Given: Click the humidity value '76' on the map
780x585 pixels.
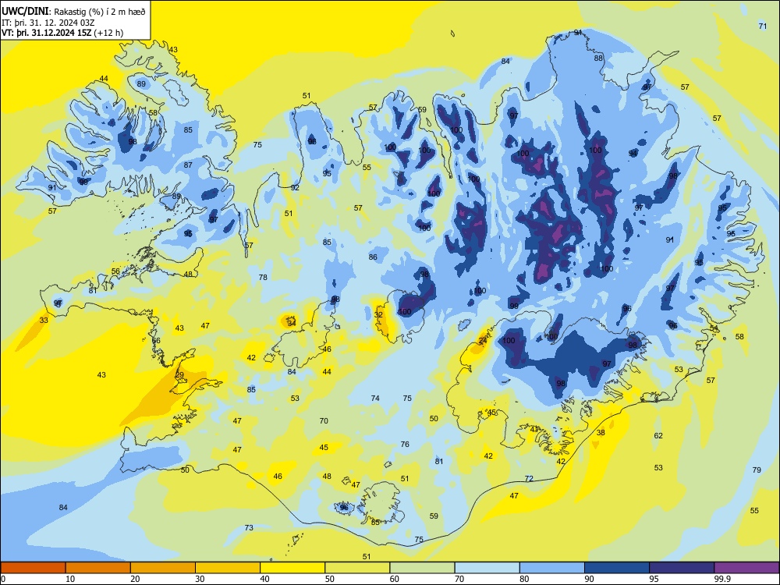Looking at the screenshot, I should point(405,445).
